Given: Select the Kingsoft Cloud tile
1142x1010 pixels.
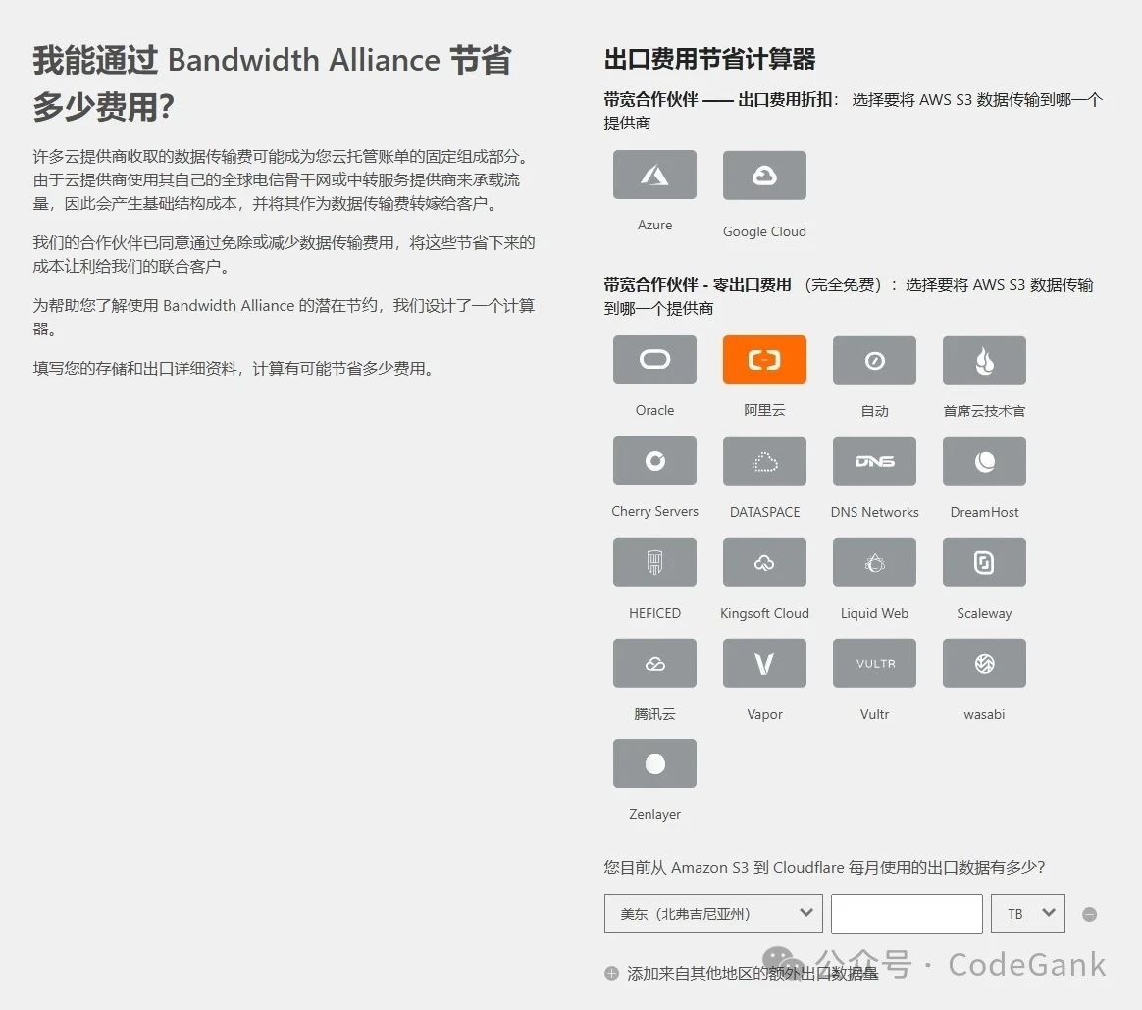Looking at the screenshot, I should [764, 562].
